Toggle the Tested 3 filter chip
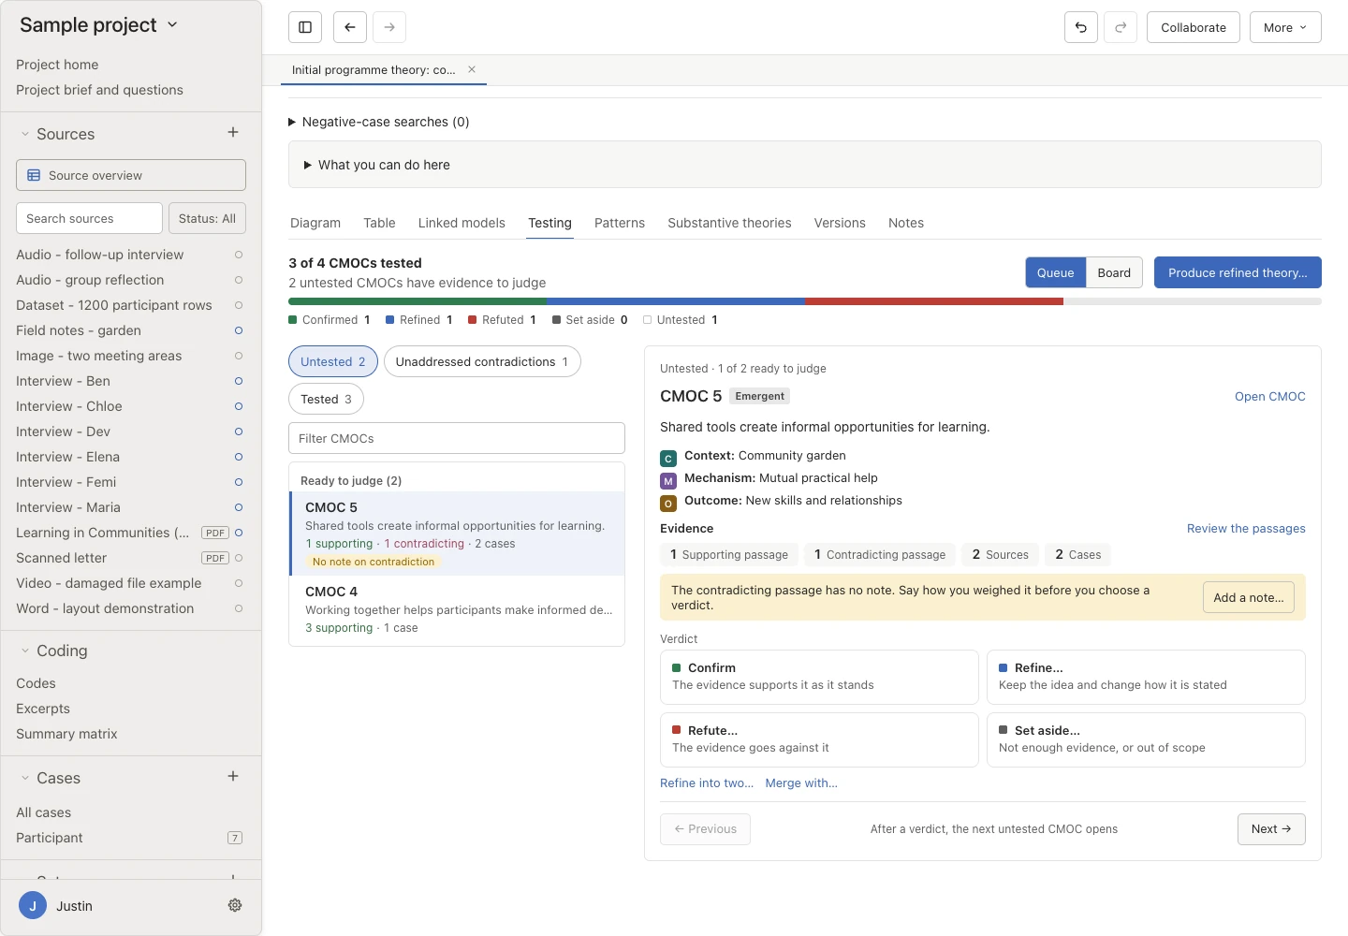The width and height of the screenshot is (1348, 936). 326,399
